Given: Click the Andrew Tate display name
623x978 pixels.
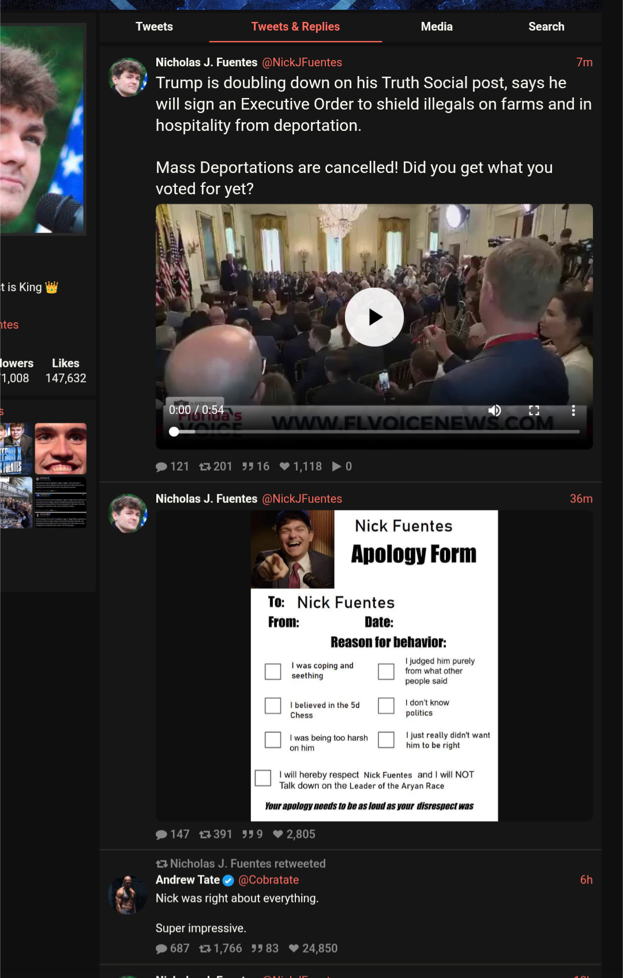Looking at the screenshot, I should 187,880.
